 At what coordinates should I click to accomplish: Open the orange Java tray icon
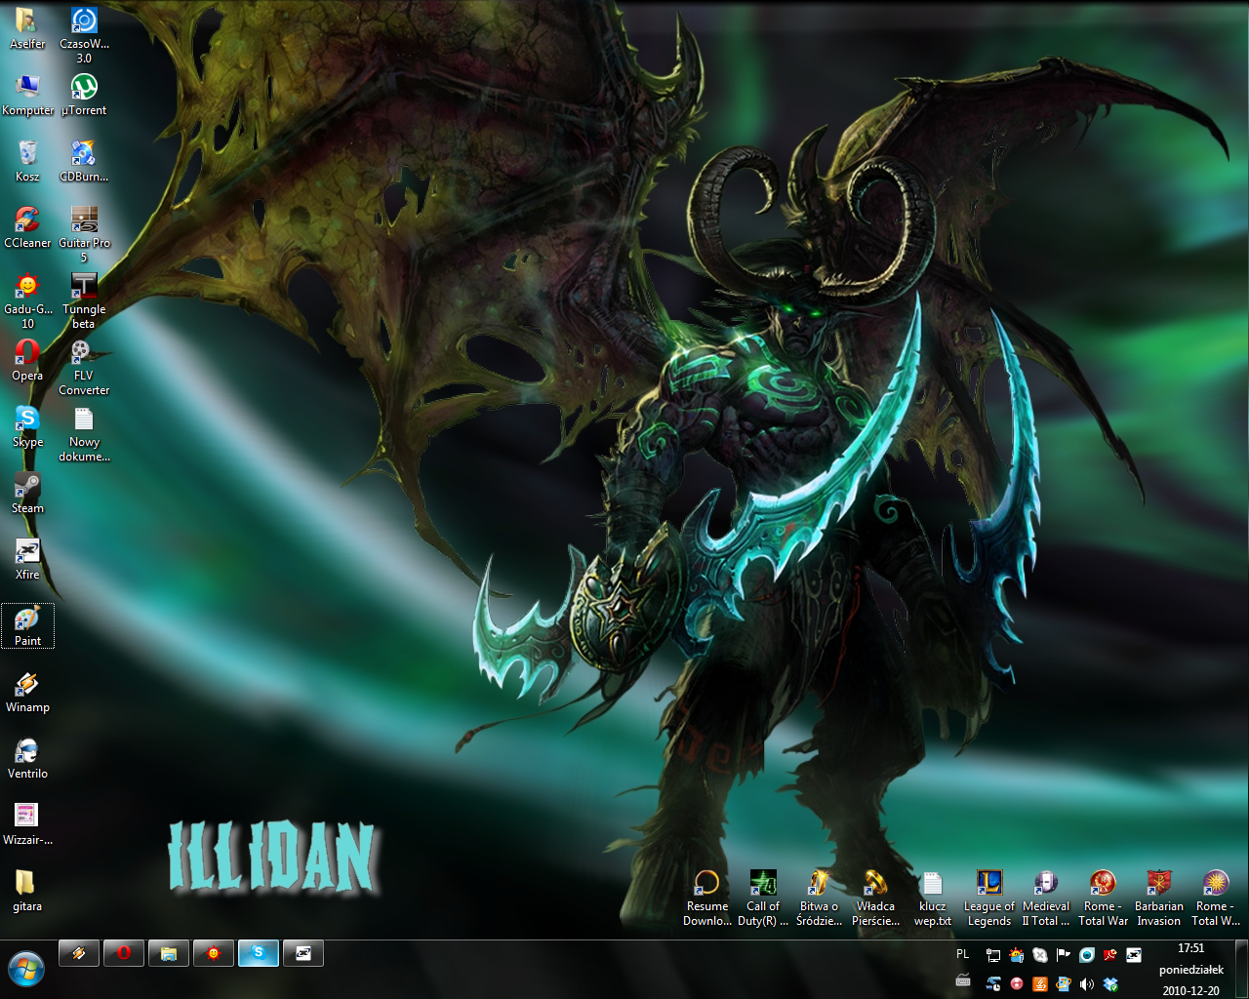tap(1040, 984)
